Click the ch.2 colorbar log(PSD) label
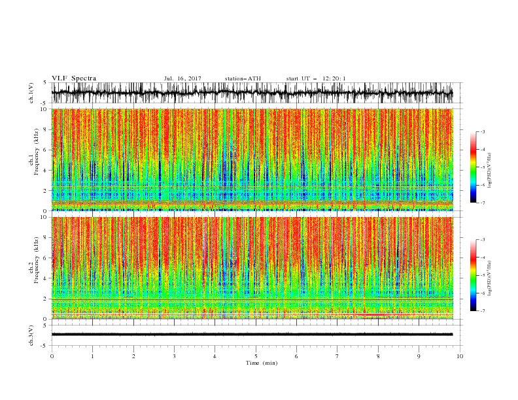The width and height of the screenshot is (518, 400). tap(489, 278)
